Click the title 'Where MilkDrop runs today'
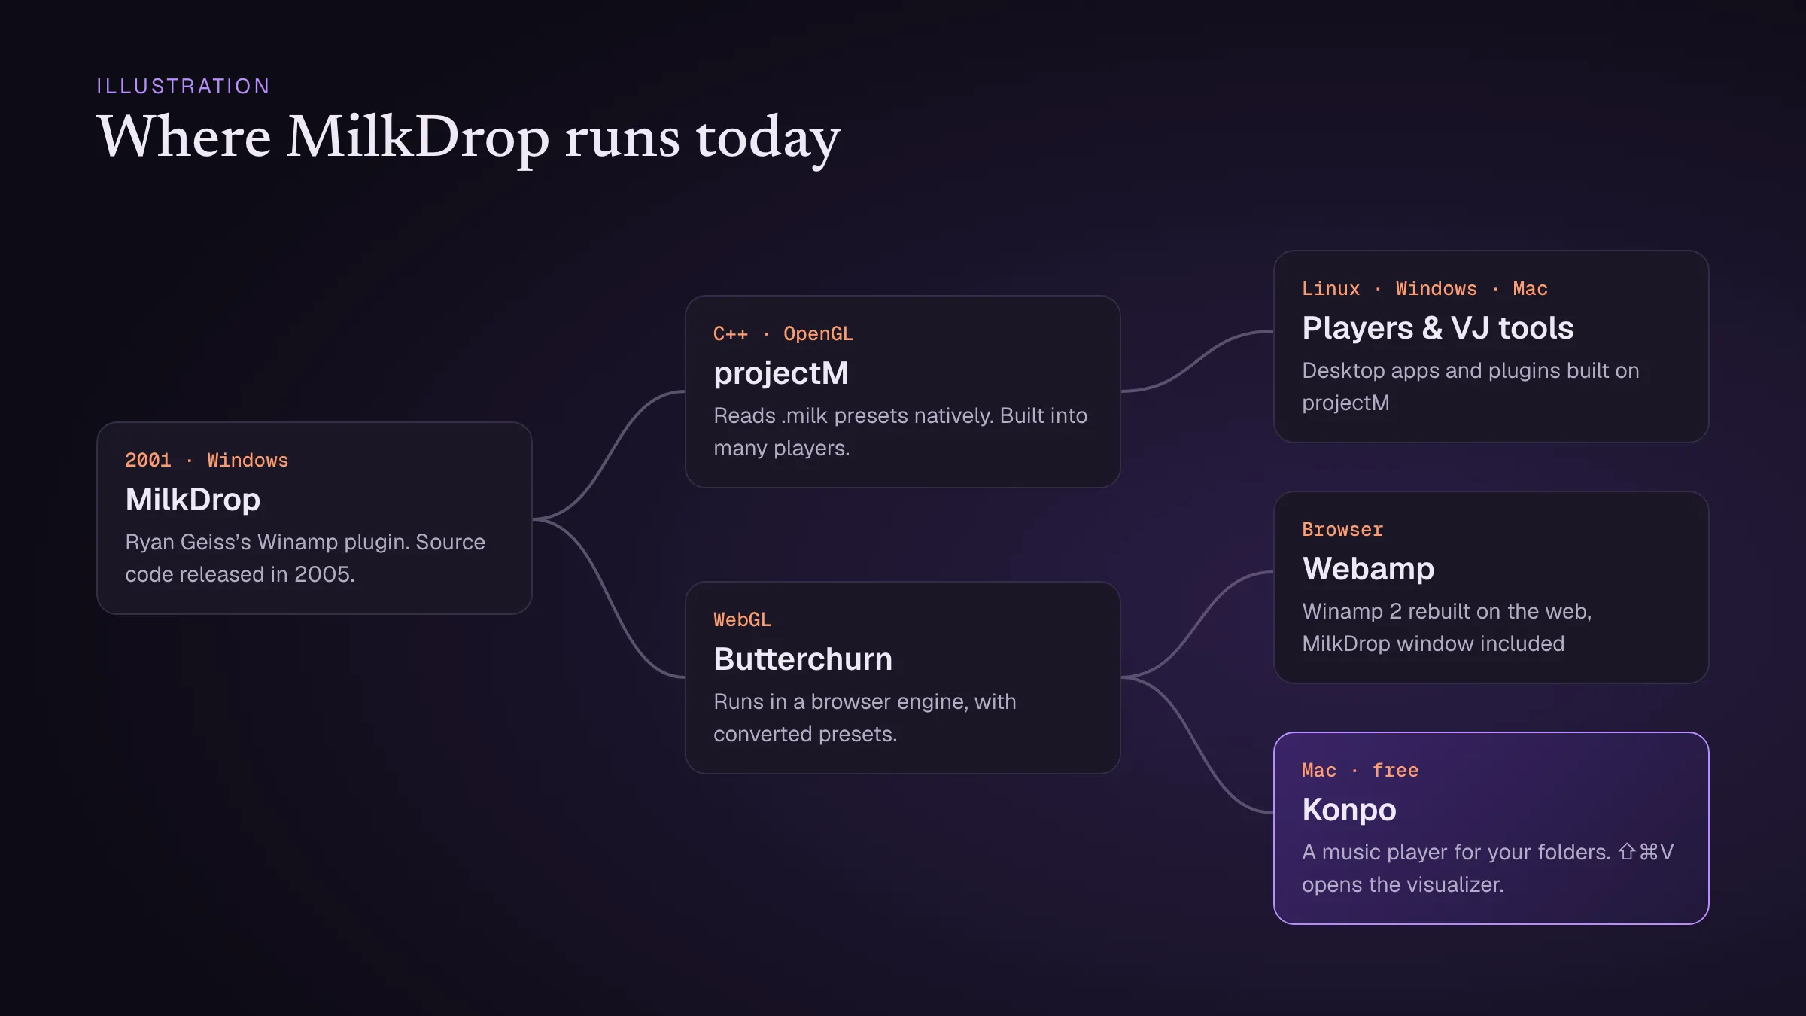Screen dimensions: 1806x1016 [468, 138]
